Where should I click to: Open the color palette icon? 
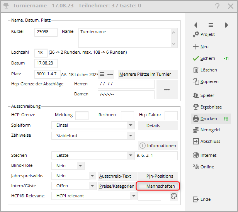point(173,196)
